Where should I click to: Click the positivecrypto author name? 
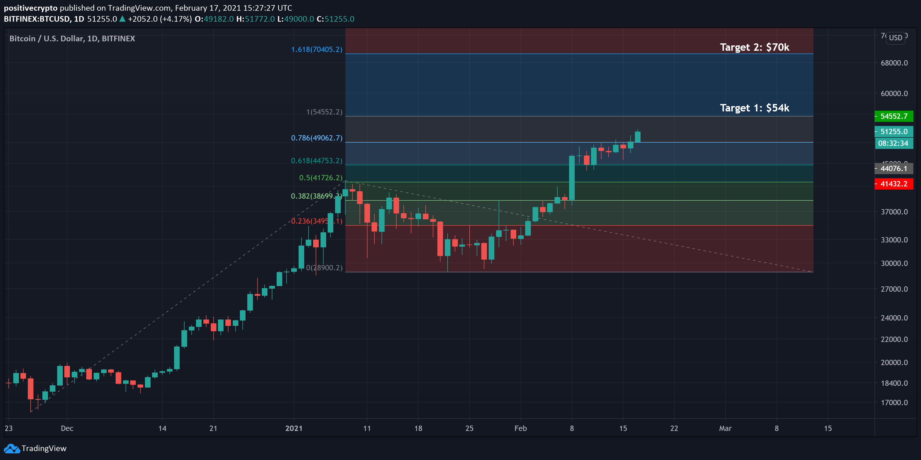pos(30,8)
